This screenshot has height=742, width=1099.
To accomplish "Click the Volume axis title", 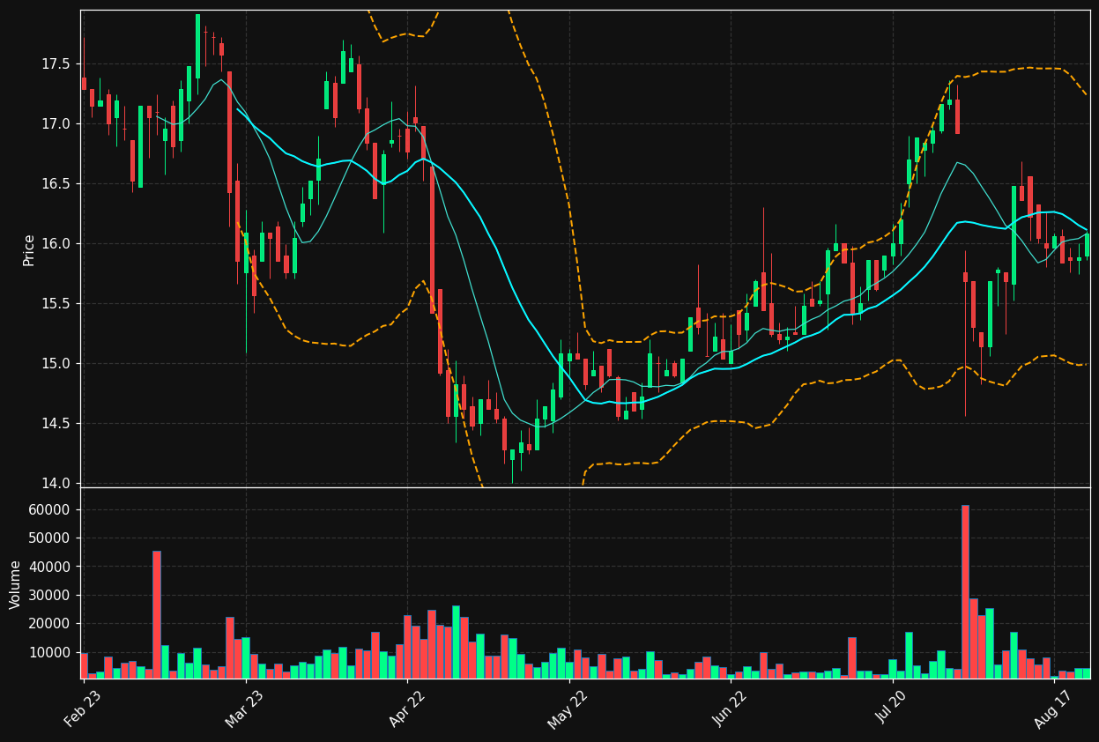I will click(16, 584).
